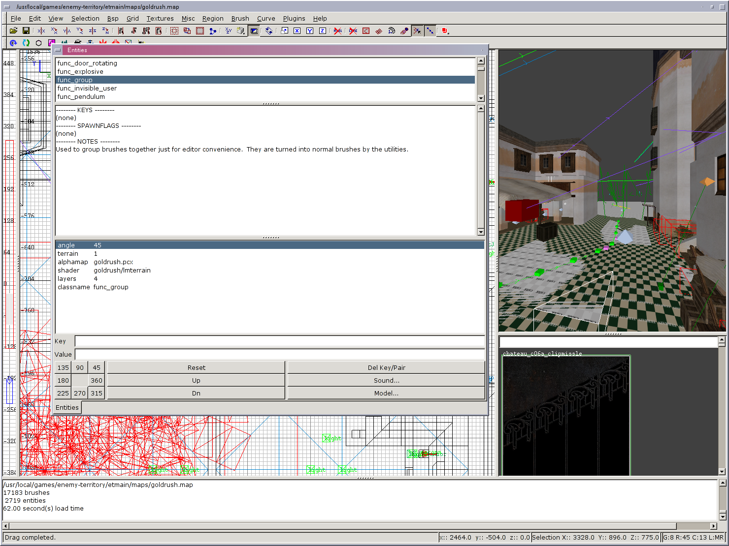
Task: Rotate selection around the X axis
Action: (54, 30)
